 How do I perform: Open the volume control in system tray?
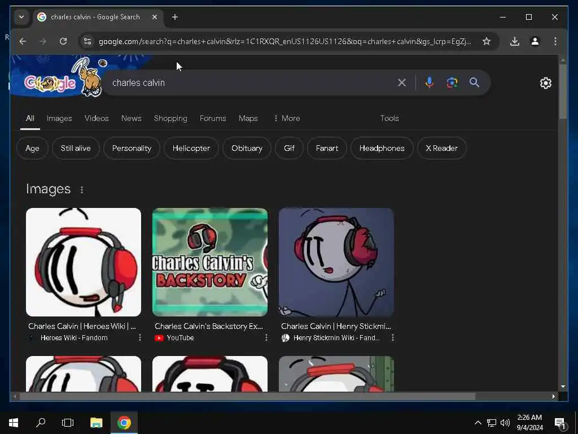pos(505,423)
